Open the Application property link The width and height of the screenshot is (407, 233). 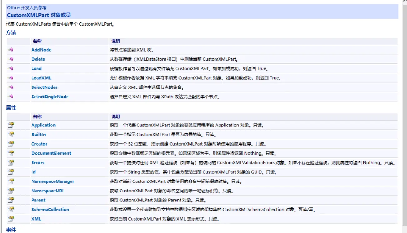click(x=43, y=125)
